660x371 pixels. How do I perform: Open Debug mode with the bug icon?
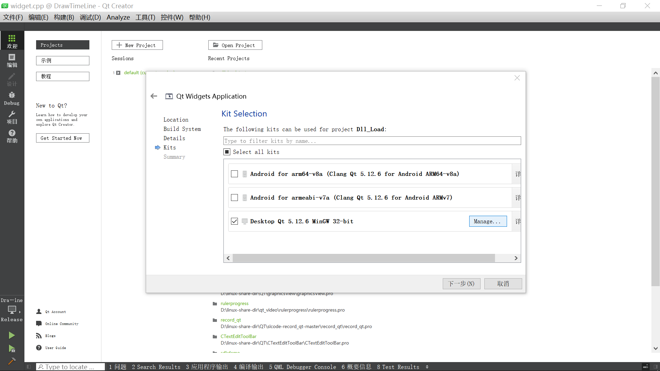tap(12, 98)
